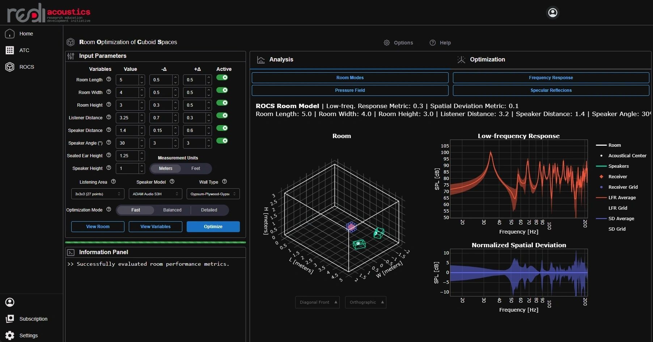
Task: Select the Analysis tab
Action: pos(281,60)
